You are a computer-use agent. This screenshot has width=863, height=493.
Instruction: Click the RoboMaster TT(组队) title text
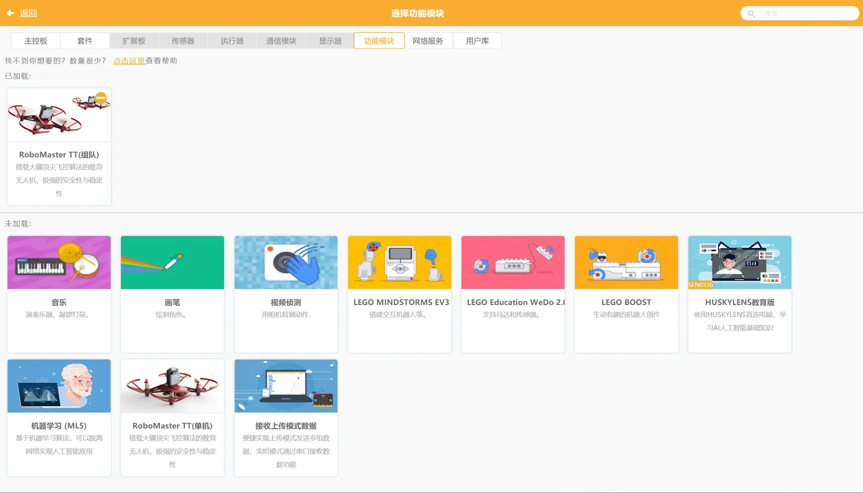coord(59,155)
